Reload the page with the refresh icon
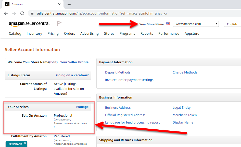 point(22,13)
